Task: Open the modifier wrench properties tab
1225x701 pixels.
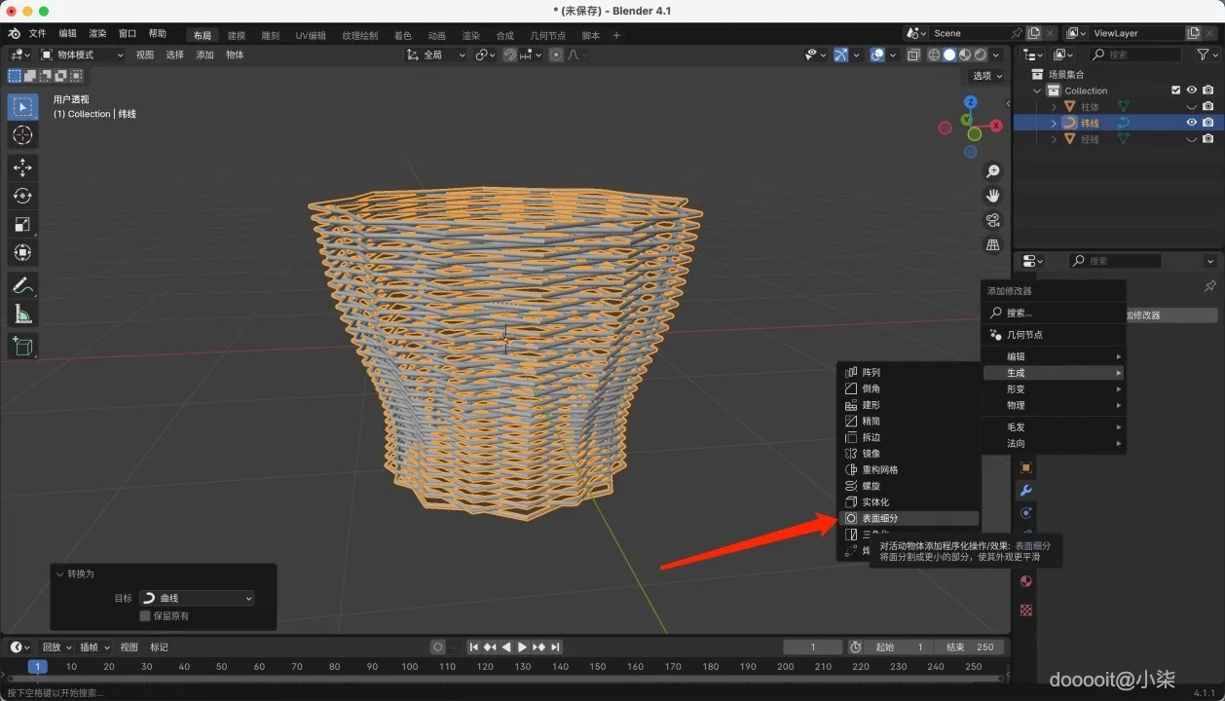Action: pyautogui.click(x=1025, y=490)
